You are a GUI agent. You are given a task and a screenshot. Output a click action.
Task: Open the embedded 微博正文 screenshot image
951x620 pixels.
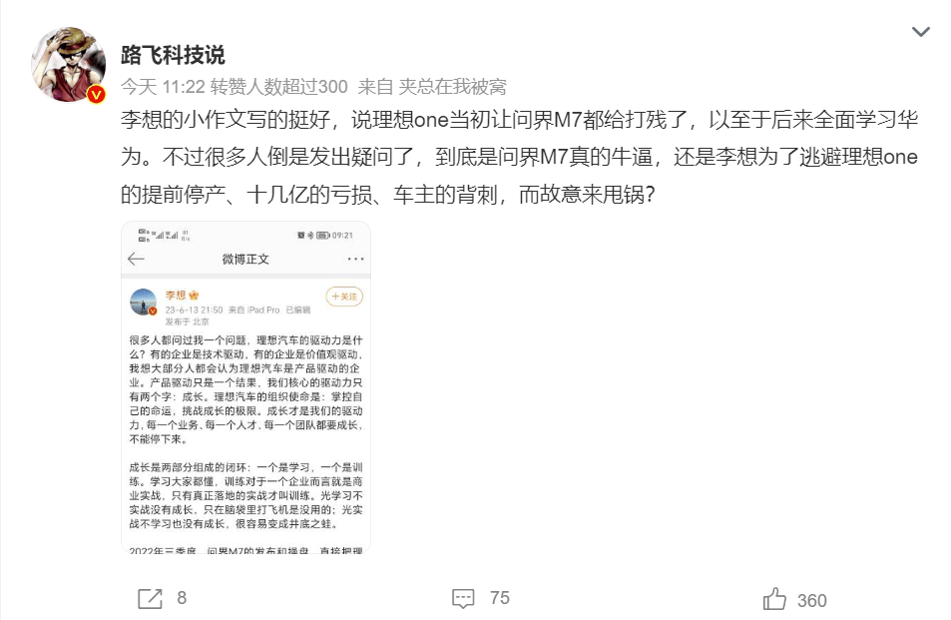[x=245, y=387]
